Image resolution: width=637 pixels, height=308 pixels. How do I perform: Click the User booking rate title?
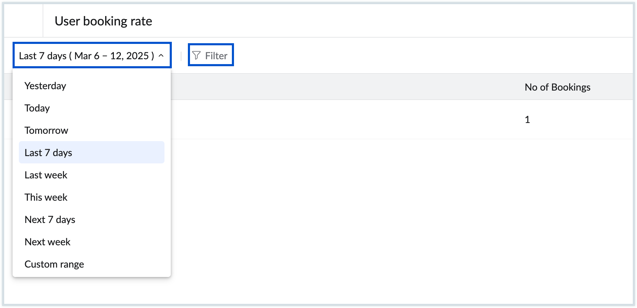point(103,21)
